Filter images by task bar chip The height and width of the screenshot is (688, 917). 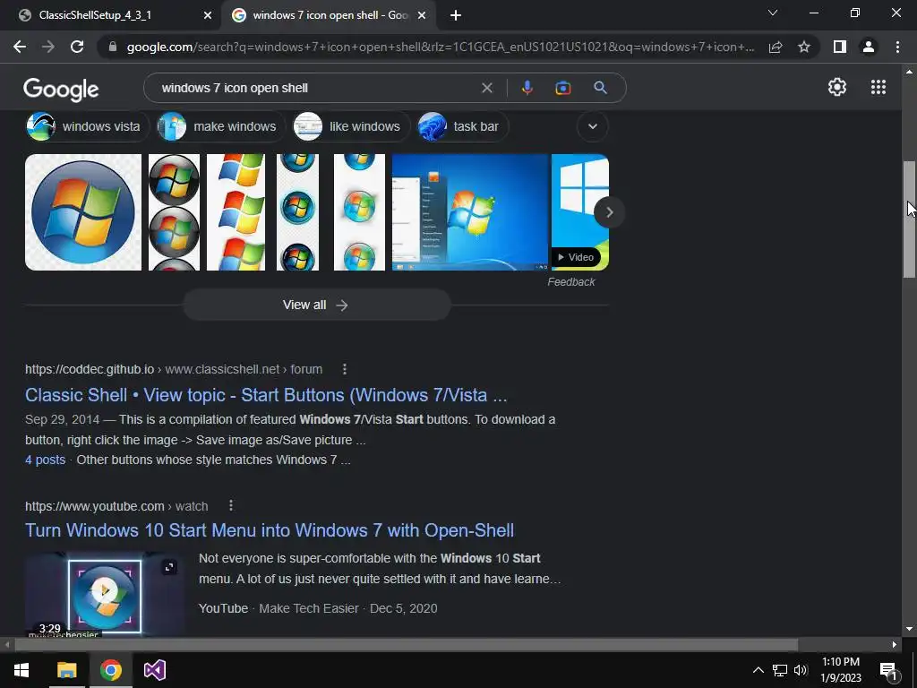coord(462,126)
